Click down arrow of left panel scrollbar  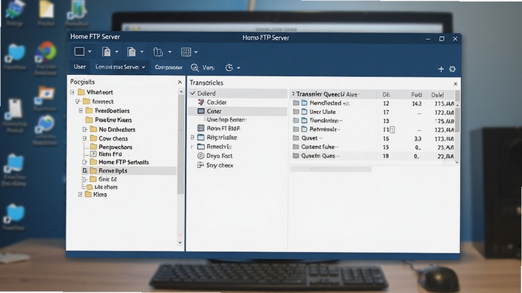point(180,242)
